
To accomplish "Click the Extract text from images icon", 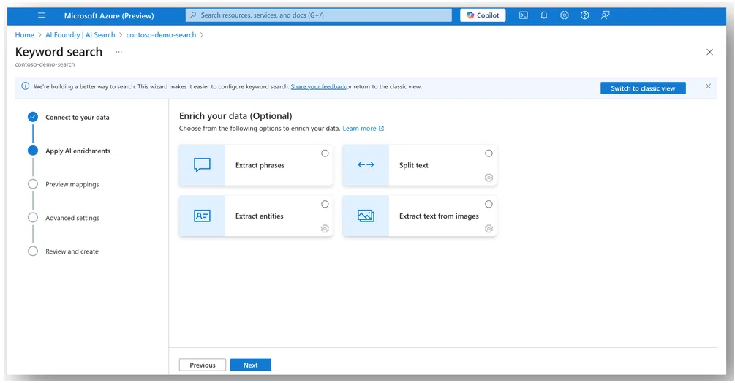I will pos(366,216).
